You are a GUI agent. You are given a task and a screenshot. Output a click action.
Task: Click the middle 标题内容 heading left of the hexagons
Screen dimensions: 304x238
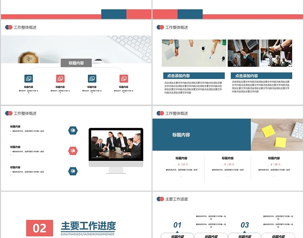(x=15, y=147)
